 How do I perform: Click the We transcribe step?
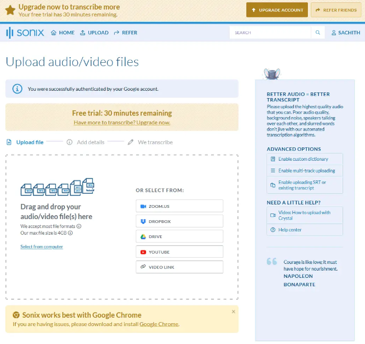pyautogui.click(x=151, y=142)
